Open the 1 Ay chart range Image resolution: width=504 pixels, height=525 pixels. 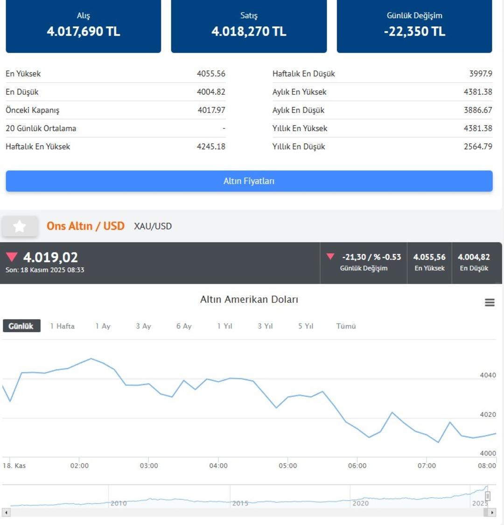pyautogui.click(x=103, y=326)
